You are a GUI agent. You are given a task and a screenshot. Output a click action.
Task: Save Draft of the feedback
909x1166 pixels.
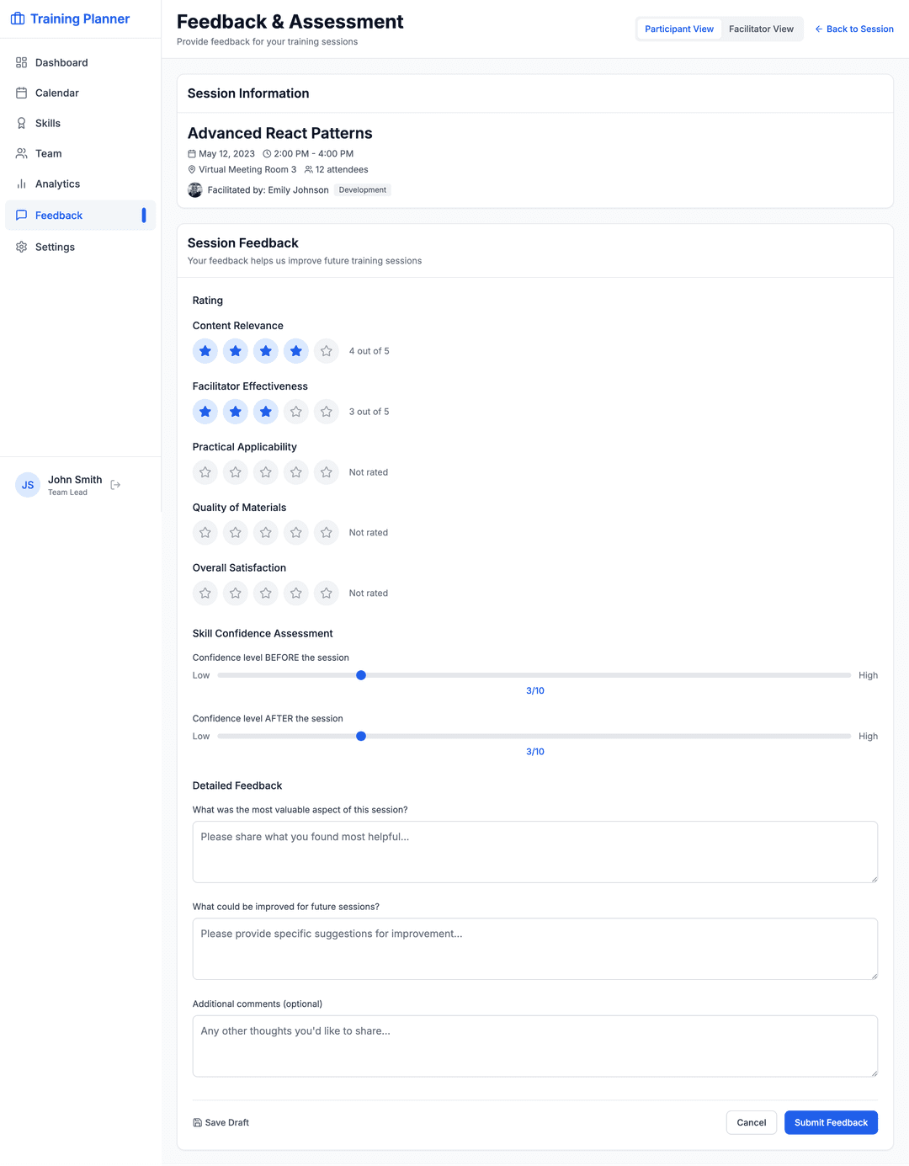221,1122
